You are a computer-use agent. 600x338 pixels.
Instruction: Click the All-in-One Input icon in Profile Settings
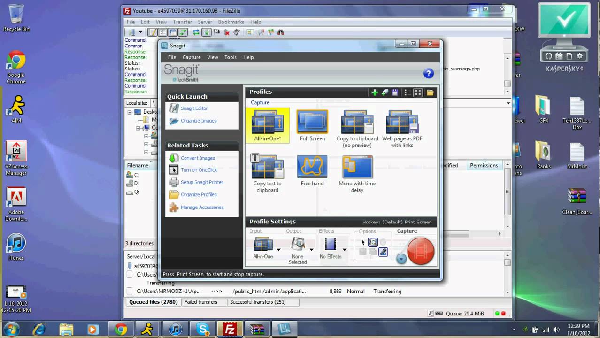tap(263, 244)
